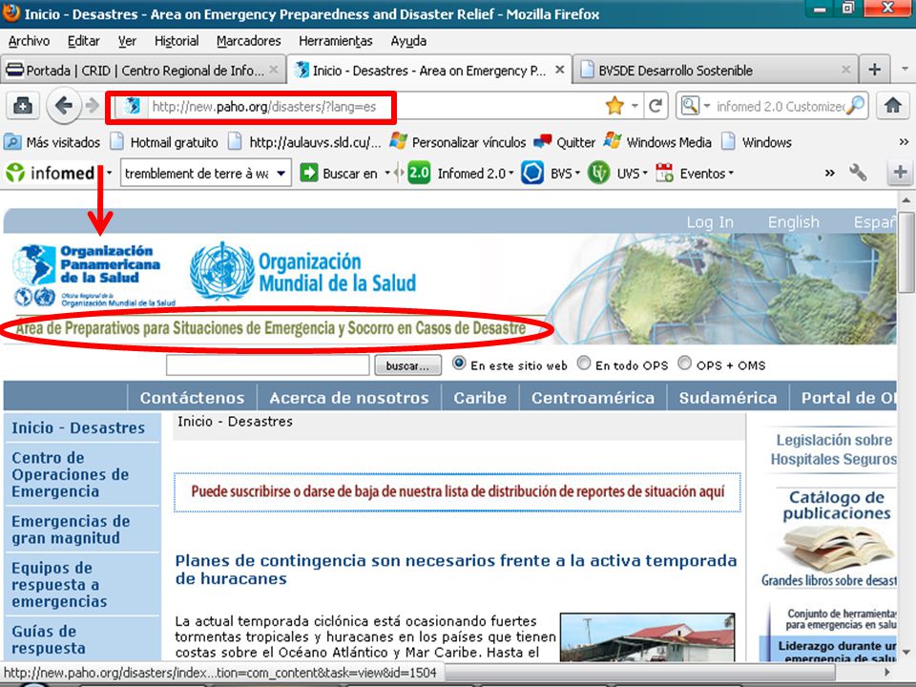Select 'En todo OPS' radio option
The image size is (916, 687).
(x=584, y=364)
